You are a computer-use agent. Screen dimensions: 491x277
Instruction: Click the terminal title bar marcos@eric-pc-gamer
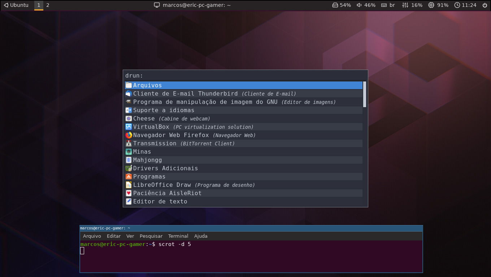coord(251,228)
